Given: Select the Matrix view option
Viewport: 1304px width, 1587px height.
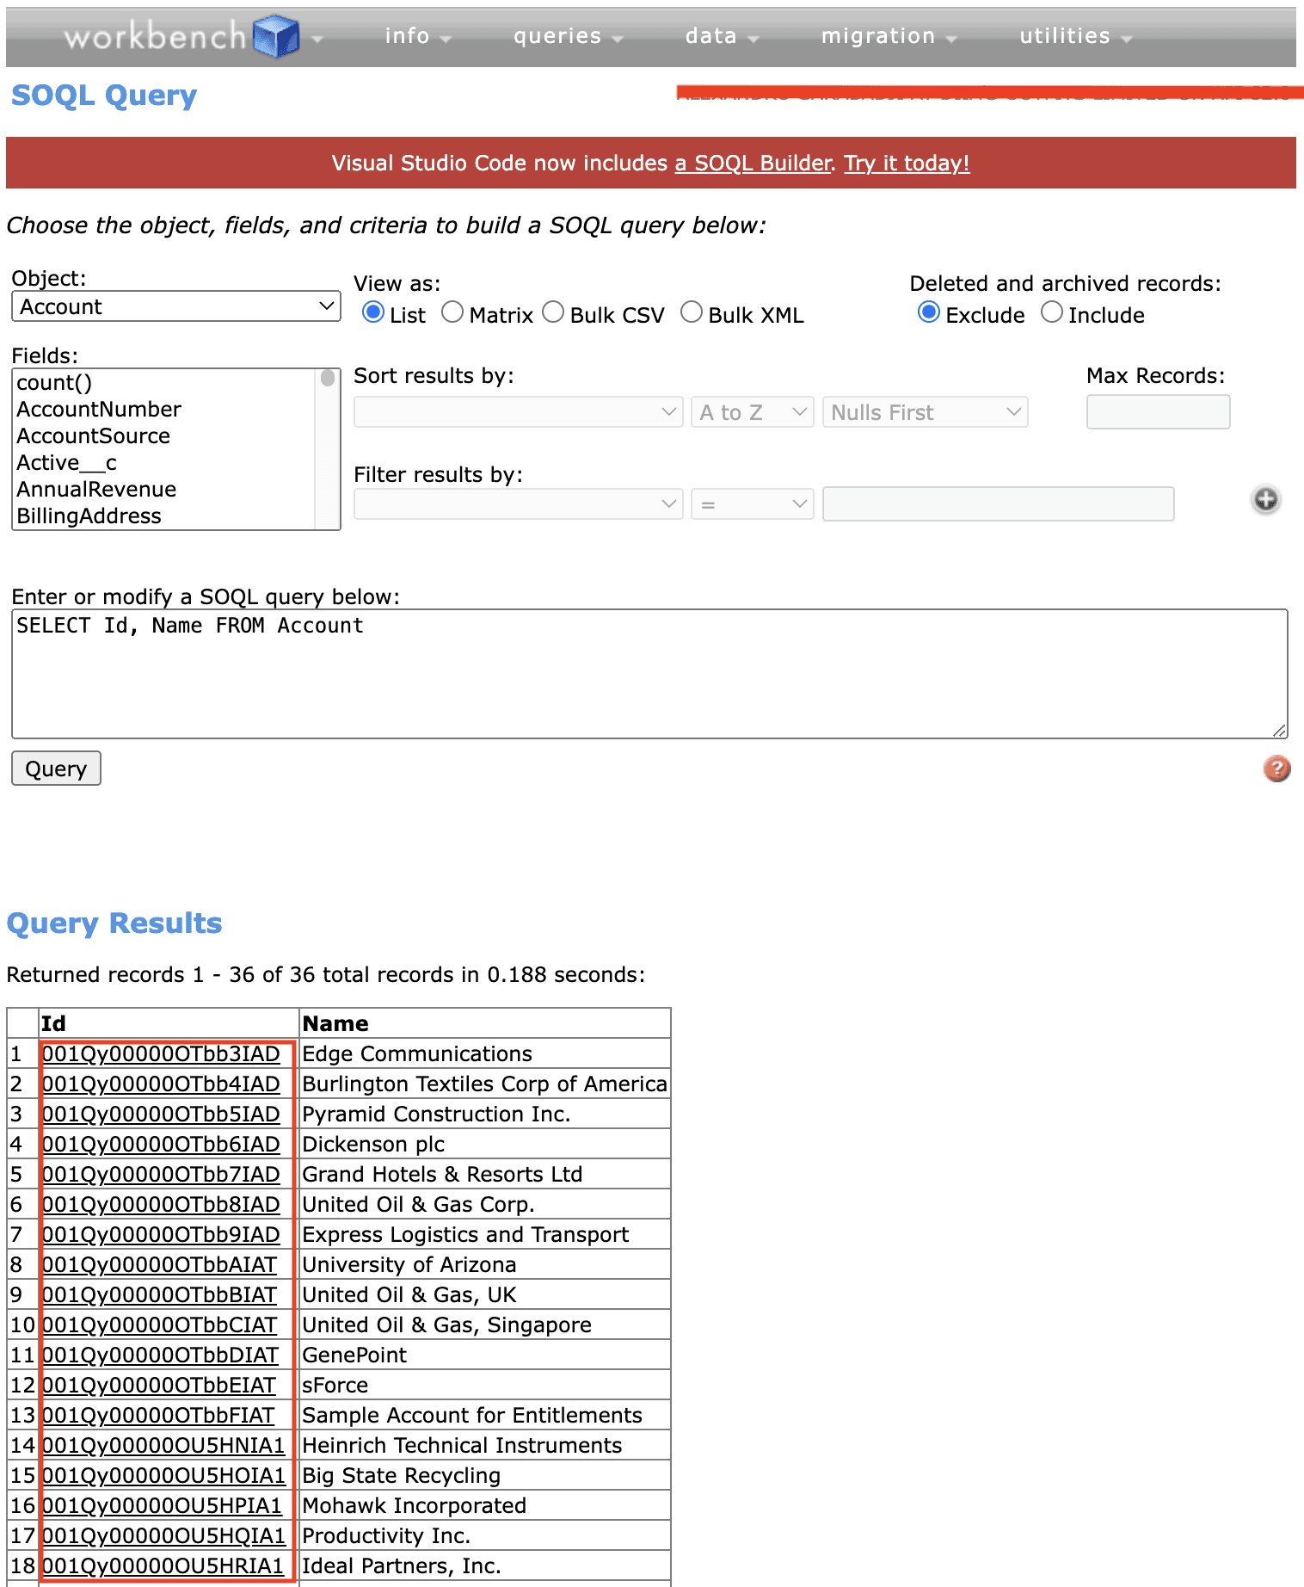Looking at the screenshot, I should point(452,312).
